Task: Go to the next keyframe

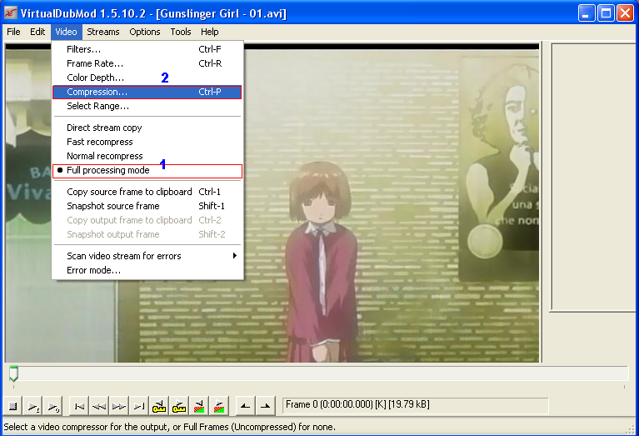Action: coord(179,406)
